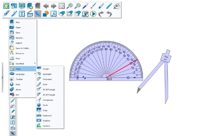The image size is (198, 136).
Task: Open Help from the menu
Action: (x=23, y=84)
